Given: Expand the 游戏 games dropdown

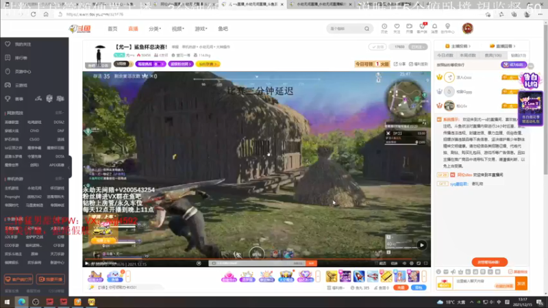Looking at the screenshot, I should (201, 29).
